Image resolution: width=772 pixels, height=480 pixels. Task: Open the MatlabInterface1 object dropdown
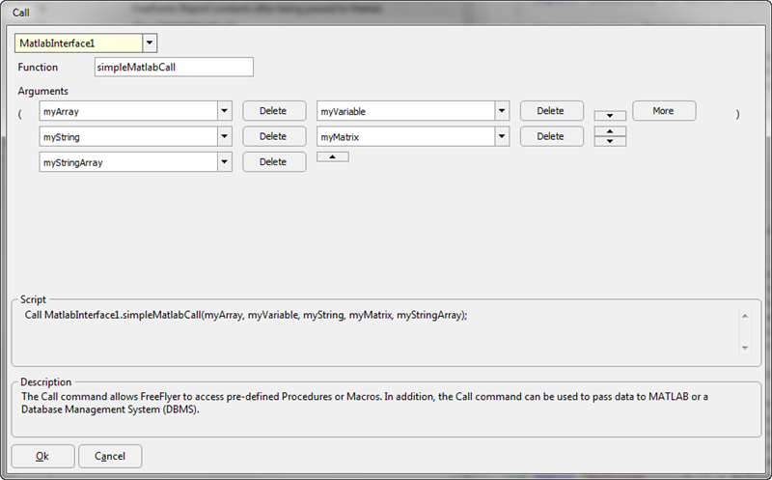pos(150,42)
